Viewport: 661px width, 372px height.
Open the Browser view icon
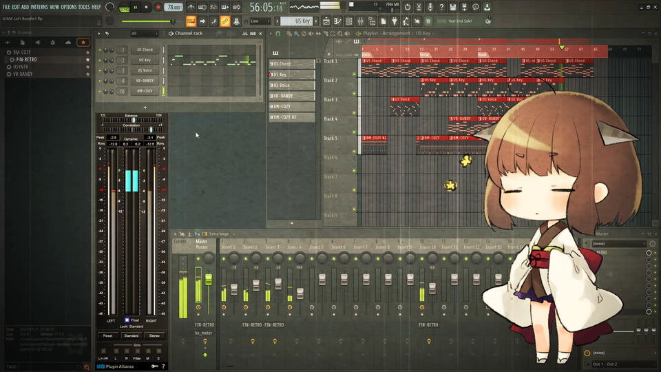pyautogui.click(x=372, y=21)
